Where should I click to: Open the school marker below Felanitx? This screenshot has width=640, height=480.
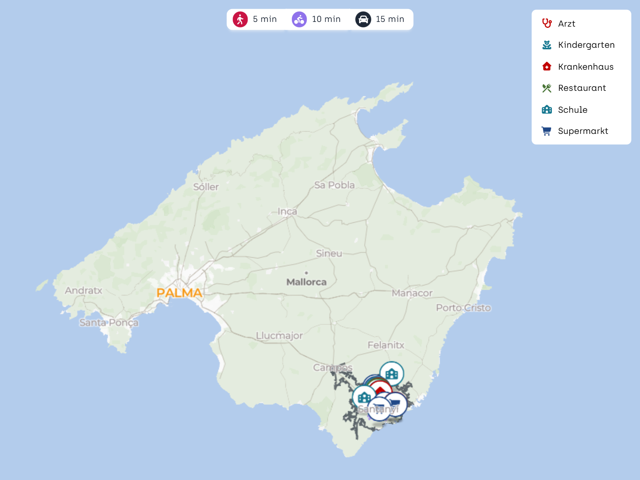(x=392, y=373)
